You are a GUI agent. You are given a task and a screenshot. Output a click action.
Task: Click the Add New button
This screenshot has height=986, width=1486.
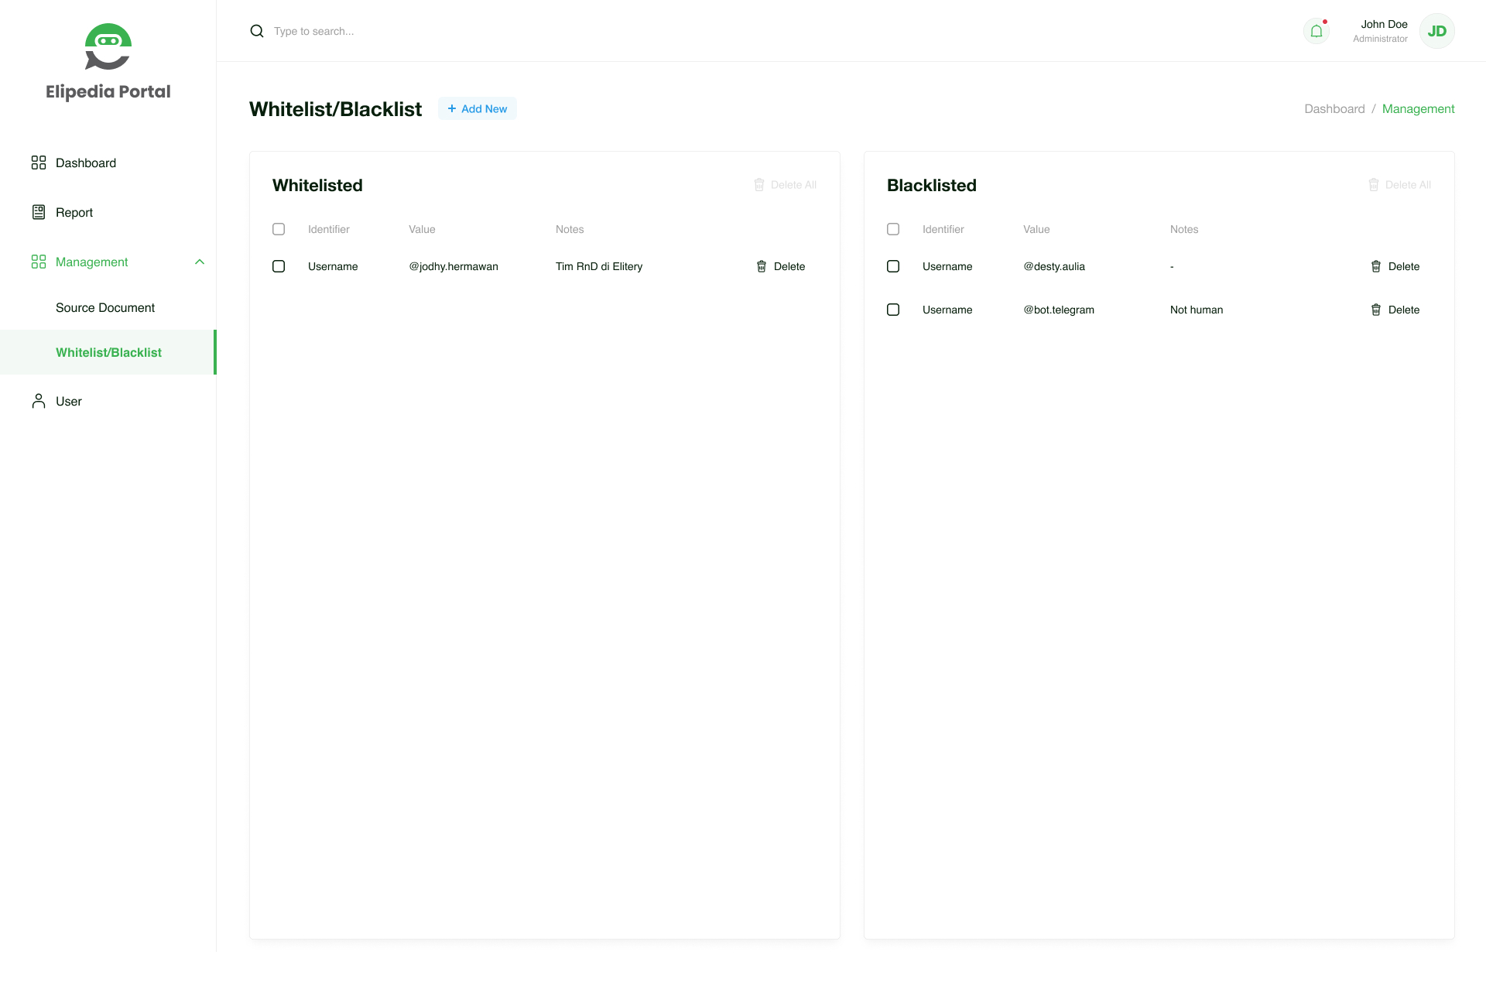tap(478, 108)
